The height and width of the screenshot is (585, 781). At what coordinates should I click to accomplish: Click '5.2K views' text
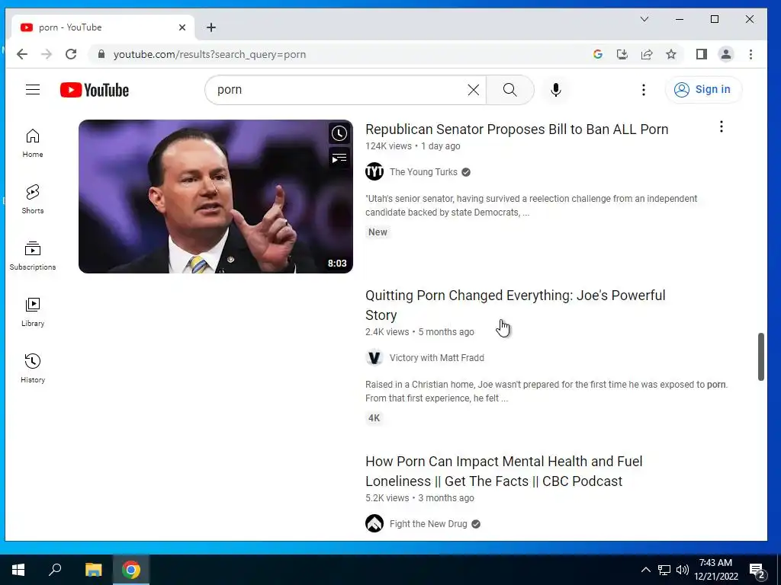pyautogui.click(x=387, y=498)
